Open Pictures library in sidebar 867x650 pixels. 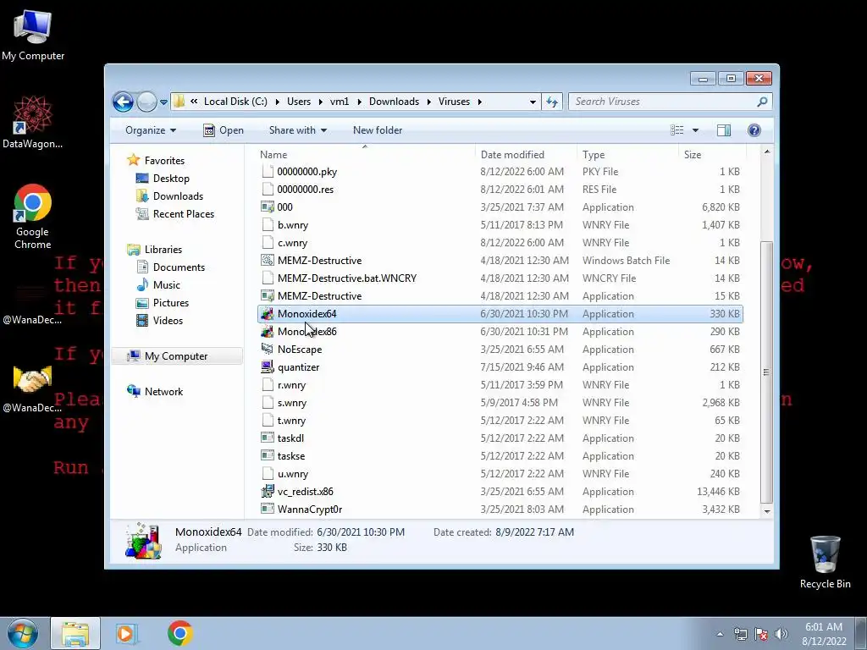[171, 303]
